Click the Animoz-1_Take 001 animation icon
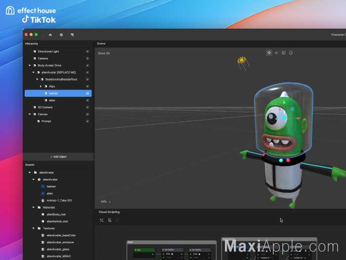This screenshot has height=260, width=346. click(43, 200)
